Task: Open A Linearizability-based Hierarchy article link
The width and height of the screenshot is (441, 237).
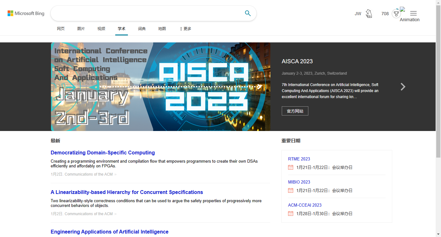Action: pos(127,192)
